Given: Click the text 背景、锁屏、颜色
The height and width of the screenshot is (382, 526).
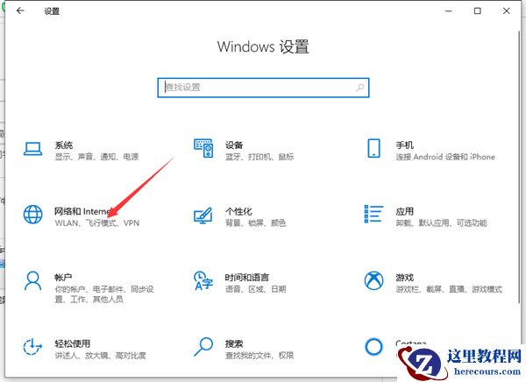Looking at the screenshot, I should (256, 223).
